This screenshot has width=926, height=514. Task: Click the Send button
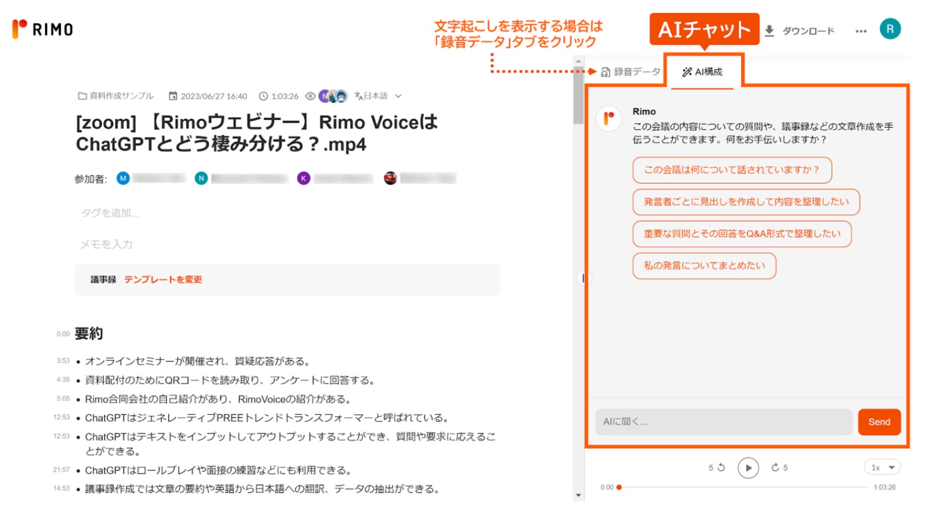(x=879, y=422)
